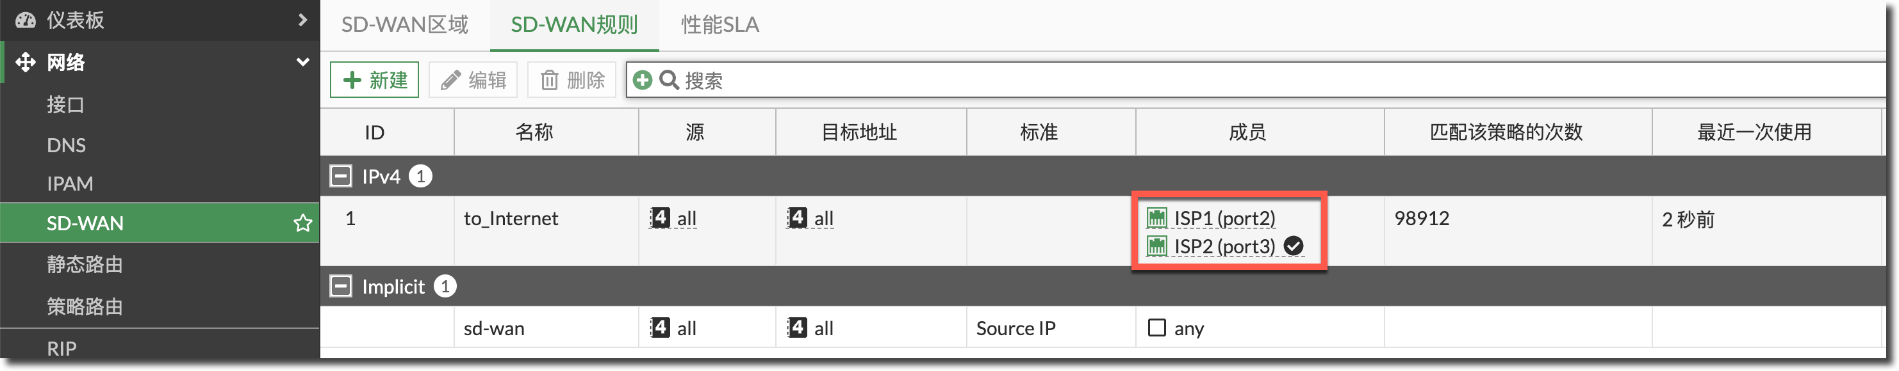Tick the any member checkbox
Viewport: 1899px width, 371px height.
tap(1156, 328)
